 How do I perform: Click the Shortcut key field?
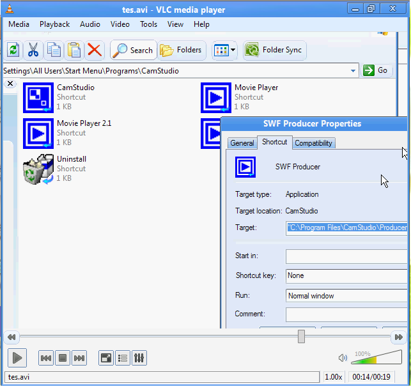[346, 276]
